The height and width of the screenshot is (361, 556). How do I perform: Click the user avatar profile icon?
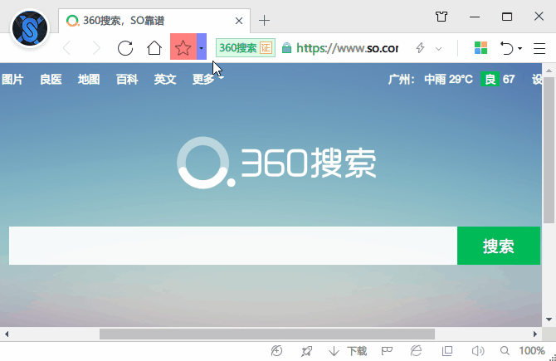(x=30, y=28)
